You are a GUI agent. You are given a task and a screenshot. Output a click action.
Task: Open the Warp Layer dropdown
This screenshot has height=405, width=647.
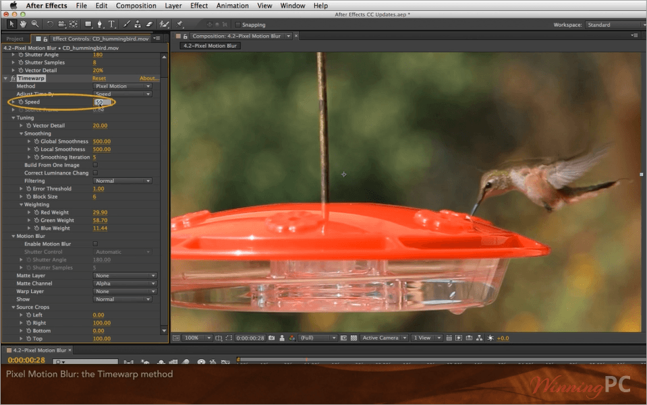pyautogui.click(x=125, y=291)
